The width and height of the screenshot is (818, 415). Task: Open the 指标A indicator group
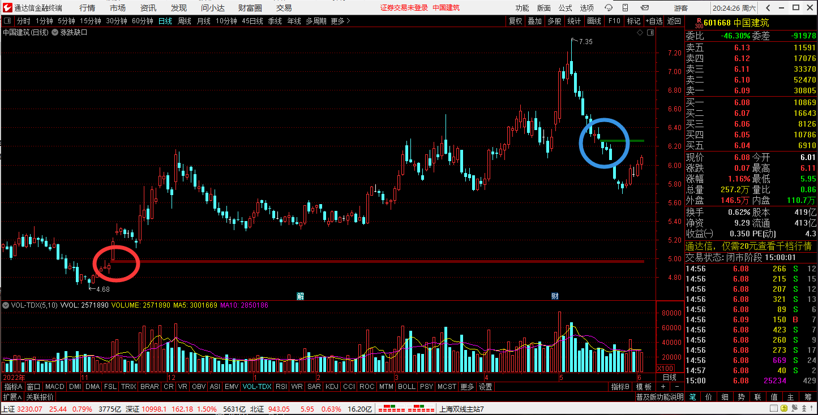[x=13, y=387]
